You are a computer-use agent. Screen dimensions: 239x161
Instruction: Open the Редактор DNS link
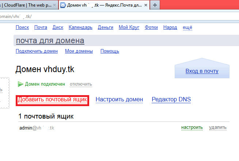click(171, 100)
